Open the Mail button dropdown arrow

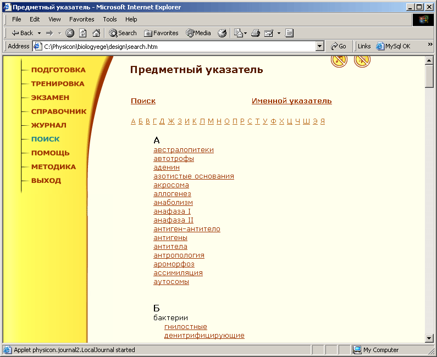(246, 33)
